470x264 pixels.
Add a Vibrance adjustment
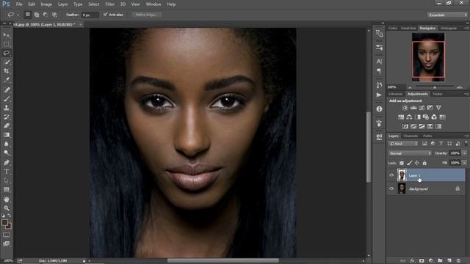(x=438, y=108)
